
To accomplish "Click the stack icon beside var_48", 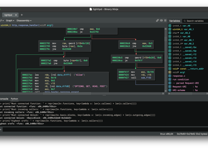I will [170, 26].
